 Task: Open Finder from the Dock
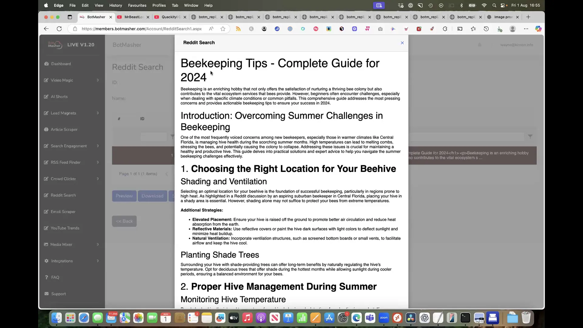pos(56,318)
